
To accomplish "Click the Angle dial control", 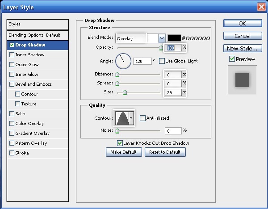I will [x=123, y=61].
